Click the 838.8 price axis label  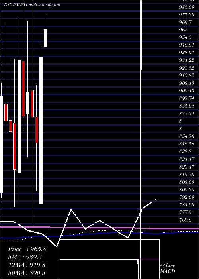coord(185,151)
